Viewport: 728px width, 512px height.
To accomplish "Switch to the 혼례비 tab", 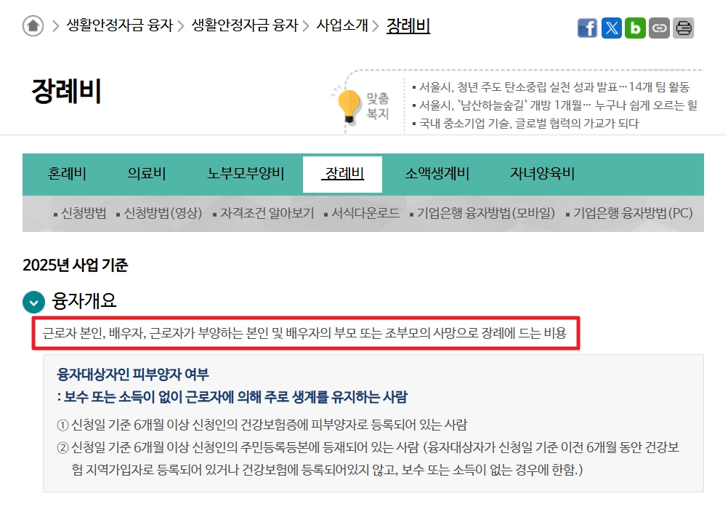I will click(66, 174).
